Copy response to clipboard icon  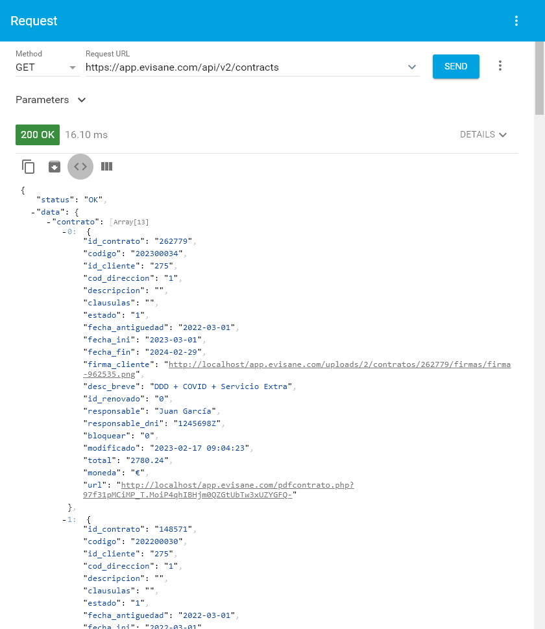(29, 167)
